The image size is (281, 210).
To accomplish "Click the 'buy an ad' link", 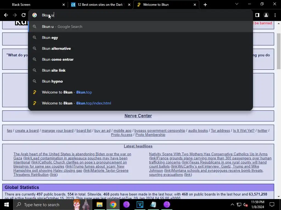I will [x=102, y=130].
